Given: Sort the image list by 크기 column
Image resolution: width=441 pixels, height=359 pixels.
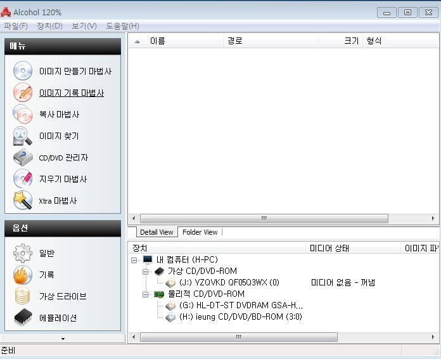Looking at the screenshot, I should [x=341, y=41].
